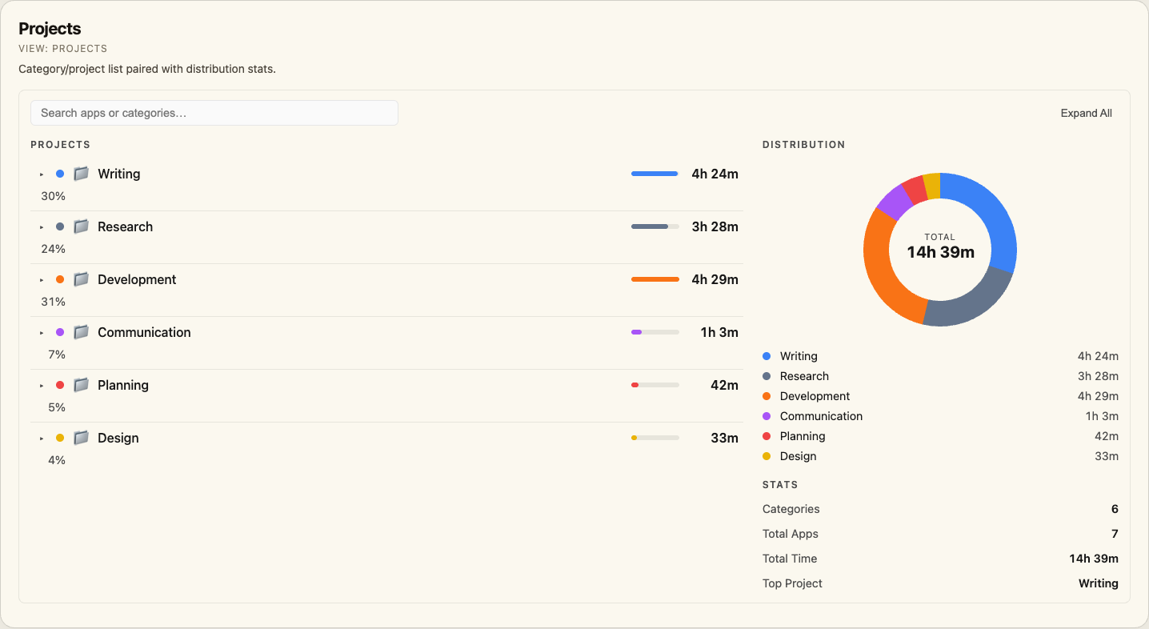This screenshot has height=629, width=1149.
Task: Click the 24% label under Research
Action: (53, 249)
